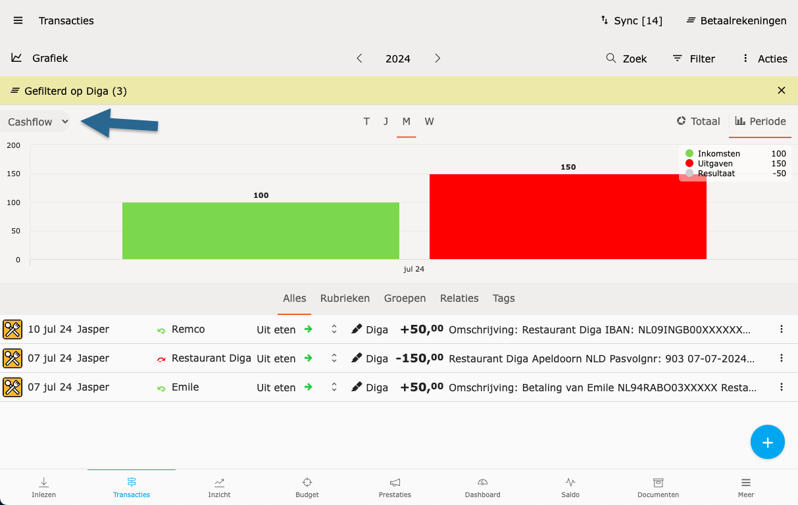
Task: Switch to Periode chart mode
Action: [x=760, y=121]
